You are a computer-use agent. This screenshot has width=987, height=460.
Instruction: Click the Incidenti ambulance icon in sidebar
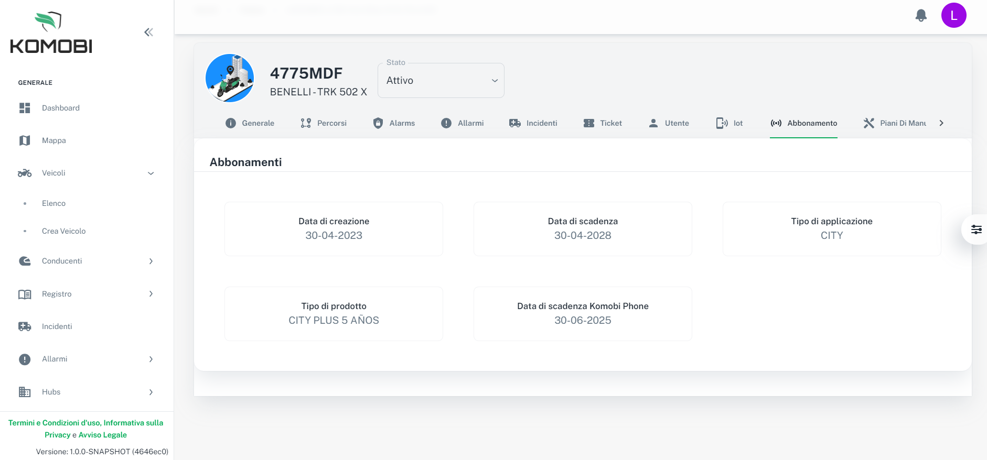pyautogui.click(x=25, y=326)
